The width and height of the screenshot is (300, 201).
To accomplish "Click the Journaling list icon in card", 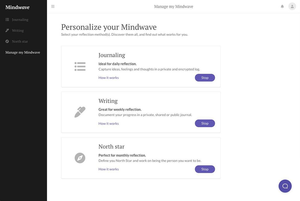I will (80, 66).
